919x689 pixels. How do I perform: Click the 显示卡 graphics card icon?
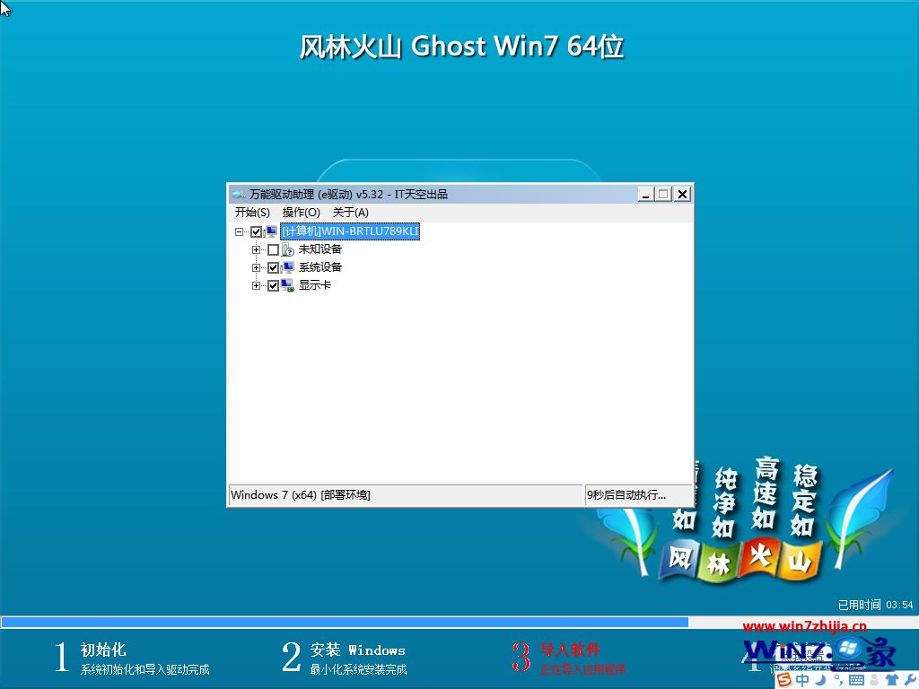pos(289,285)
